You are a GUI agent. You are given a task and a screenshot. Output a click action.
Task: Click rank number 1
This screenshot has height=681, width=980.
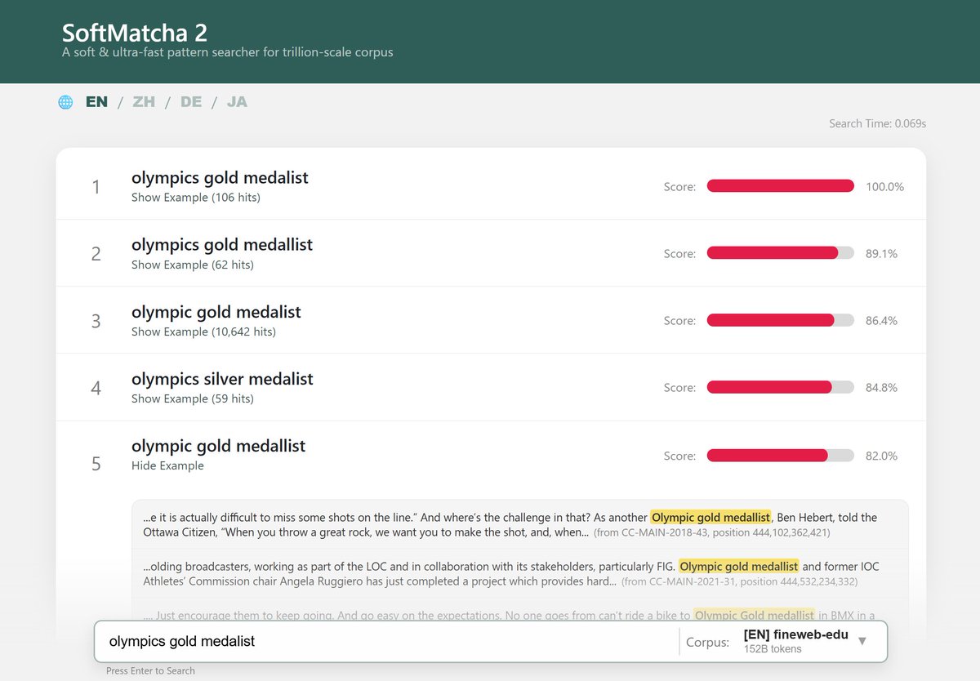coord(96,187)
